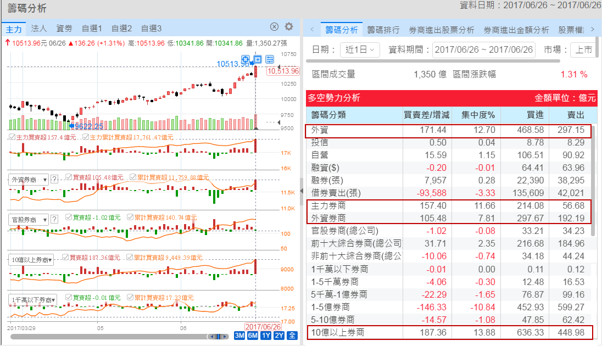602x346 pixels.
Task: Open the chart options sliders icon
Action: [270, 59]
